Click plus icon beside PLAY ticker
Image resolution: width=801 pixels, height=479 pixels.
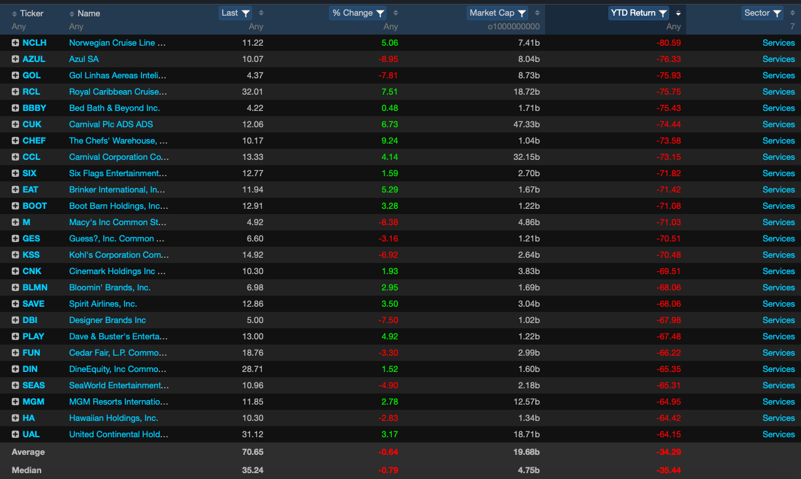(15, 336)
